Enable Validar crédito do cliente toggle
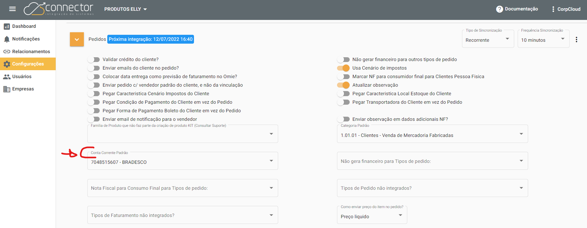The height and width of the screenshot is (228, 587). coord(94,59)
